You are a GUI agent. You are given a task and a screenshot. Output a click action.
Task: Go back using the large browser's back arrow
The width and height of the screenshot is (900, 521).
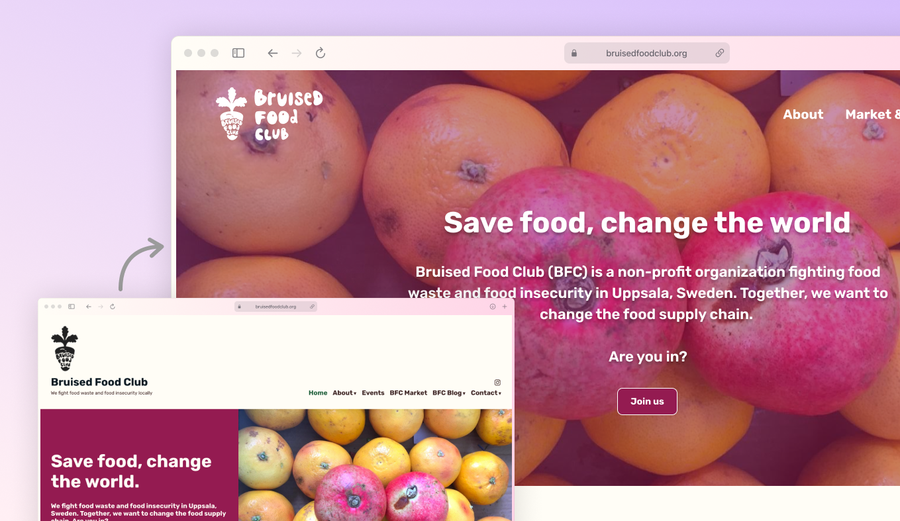point(272,53)
